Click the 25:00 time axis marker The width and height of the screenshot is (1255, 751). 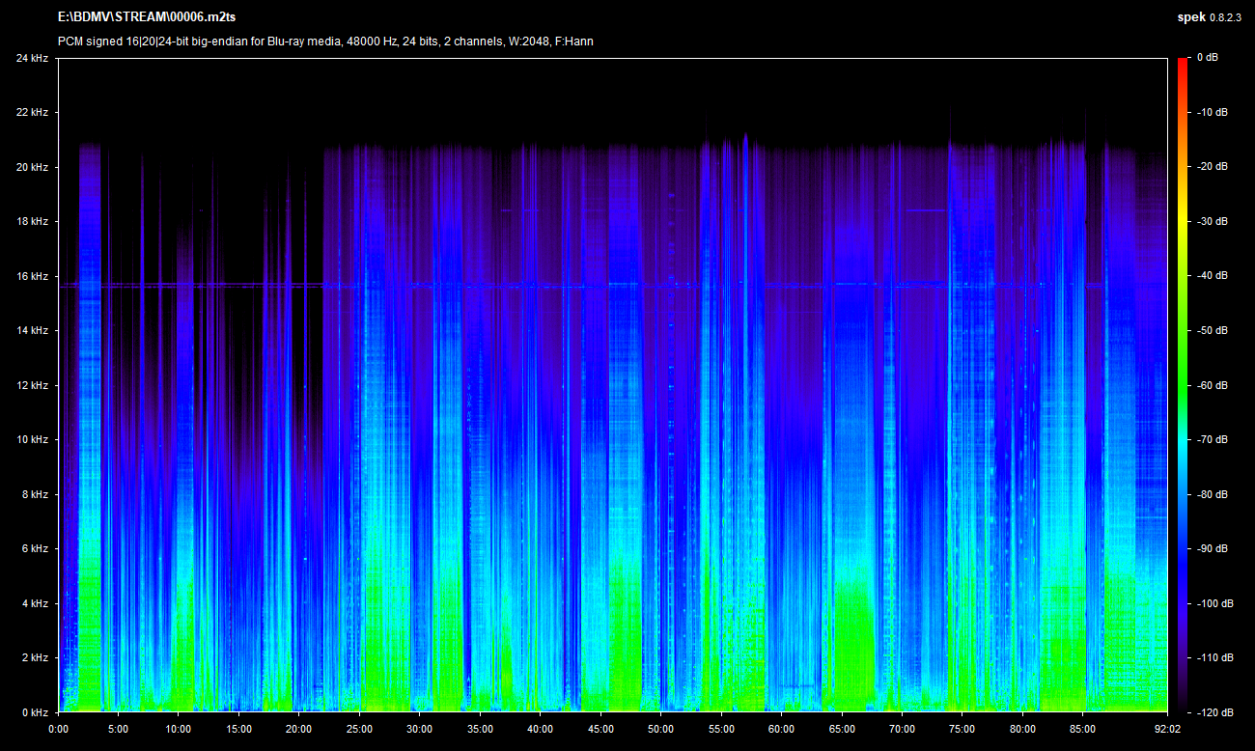(x=359, y=729)
